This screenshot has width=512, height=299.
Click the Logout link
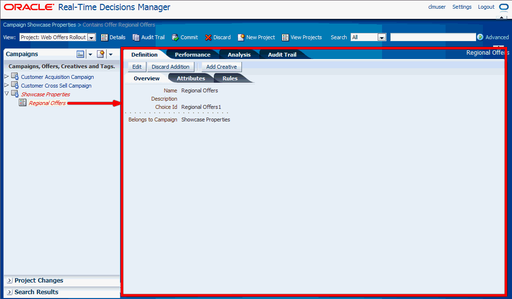pos(486,7)
